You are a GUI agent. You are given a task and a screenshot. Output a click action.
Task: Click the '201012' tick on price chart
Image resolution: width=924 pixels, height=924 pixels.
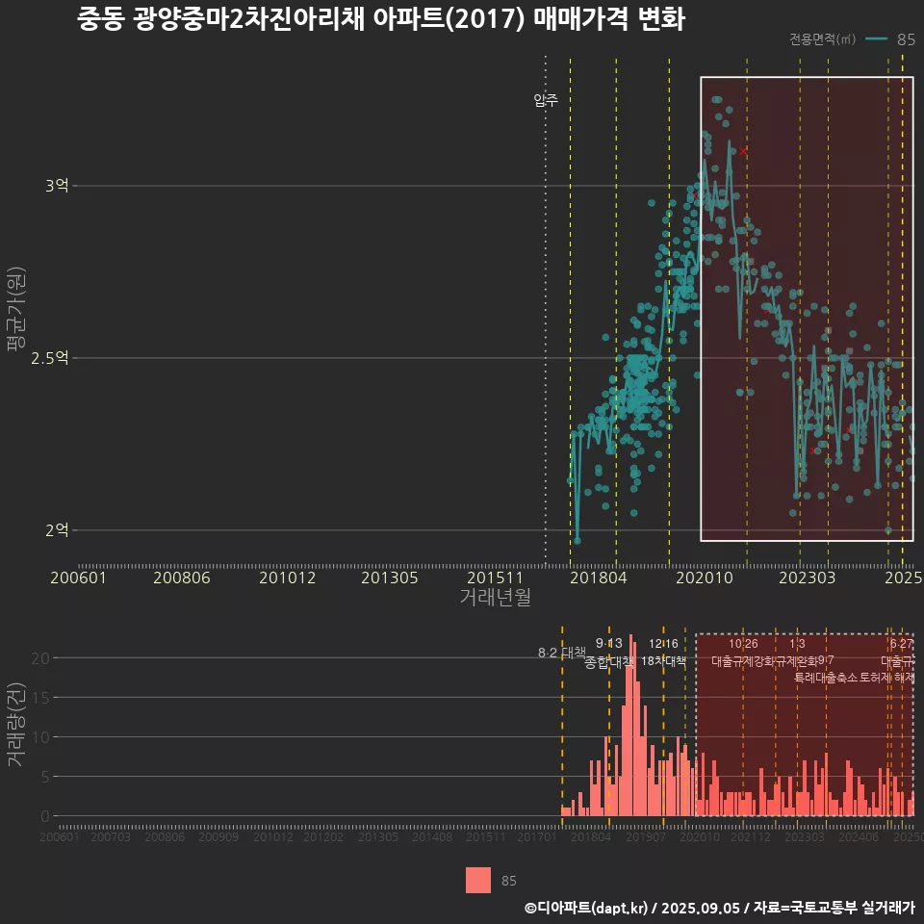pos(288,577)
